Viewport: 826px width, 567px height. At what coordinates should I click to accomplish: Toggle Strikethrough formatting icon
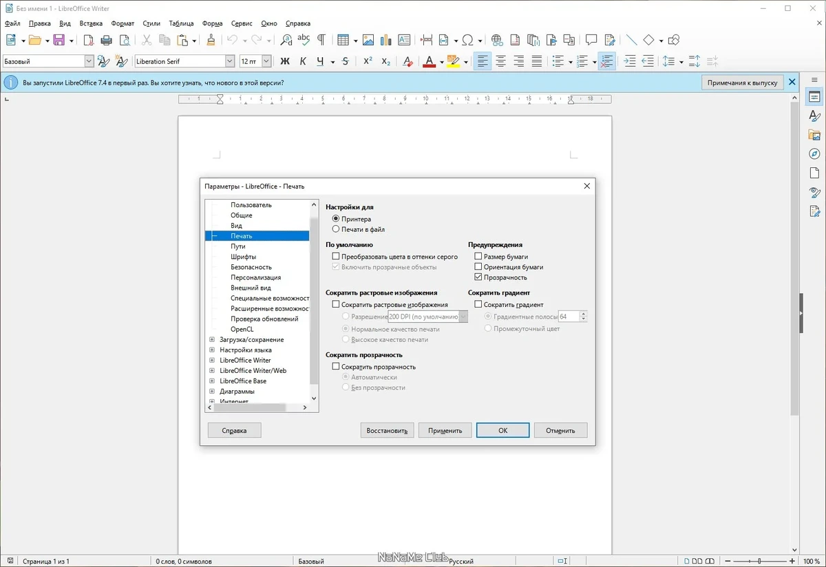[346, 61]
